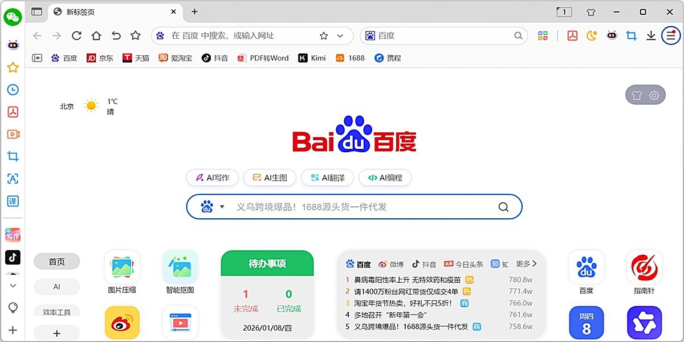Open the PDF tool in the left sidebar

click(x=13, y=112)
